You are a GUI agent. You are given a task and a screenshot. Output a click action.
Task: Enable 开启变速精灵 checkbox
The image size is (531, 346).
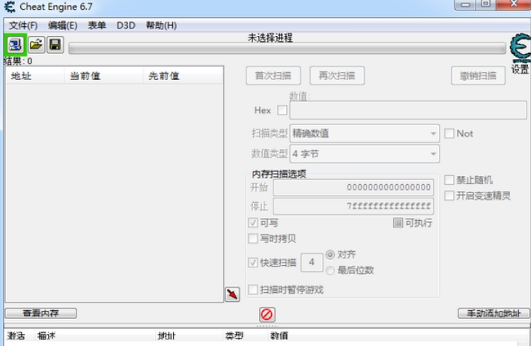pyautogui.click(x=449, y=195)
